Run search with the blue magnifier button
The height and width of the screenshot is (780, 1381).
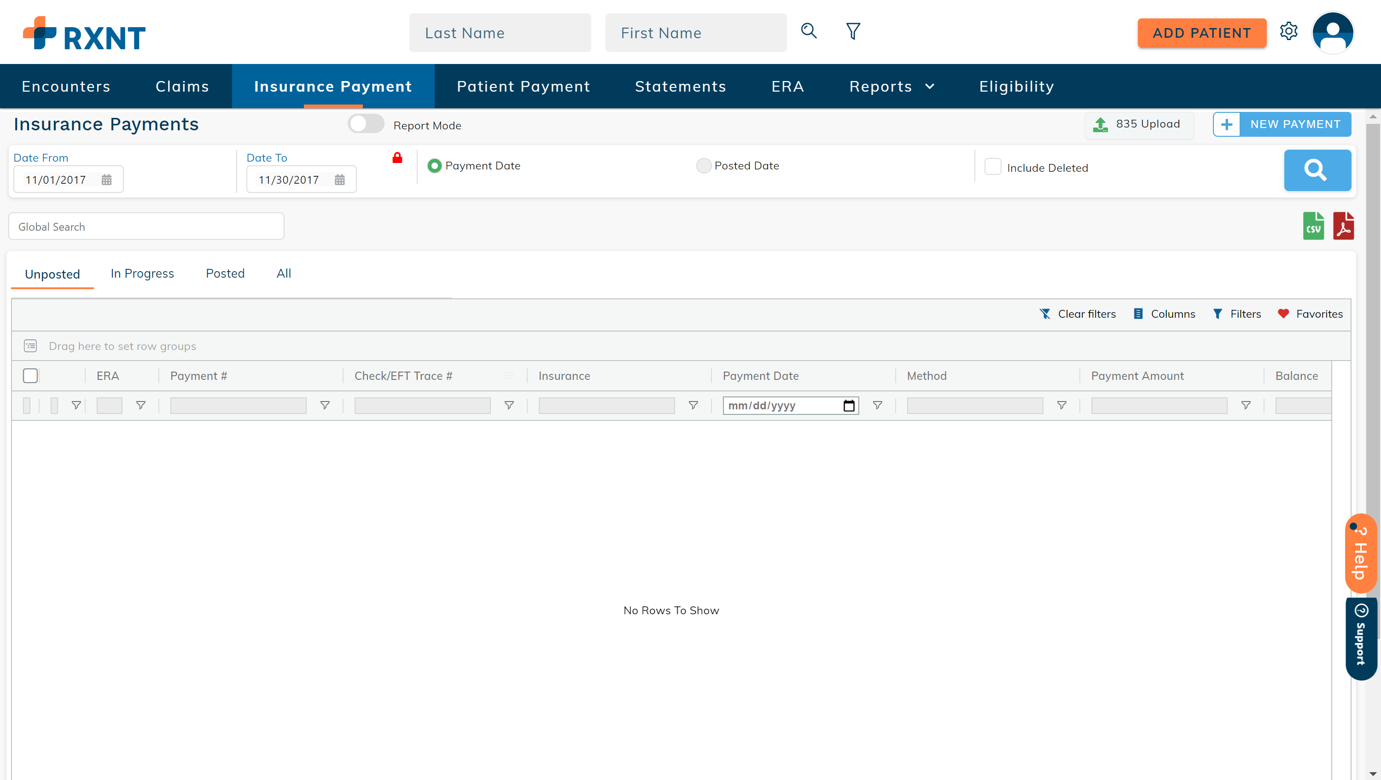(1317, 170)
